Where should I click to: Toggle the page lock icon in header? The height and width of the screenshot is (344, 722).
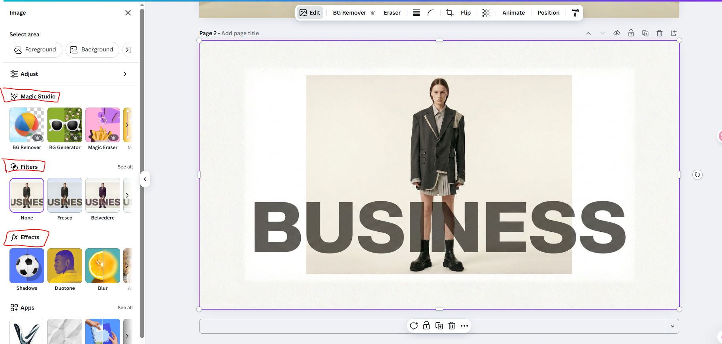coord(631,33)
